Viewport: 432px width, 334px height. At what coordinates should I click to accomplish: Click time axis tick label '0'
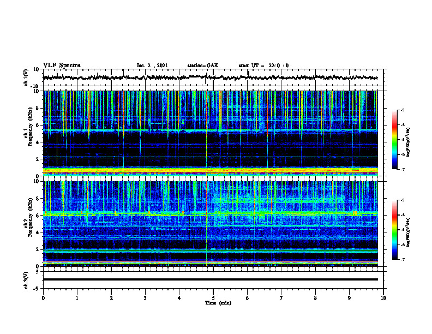tap(43, 298)
